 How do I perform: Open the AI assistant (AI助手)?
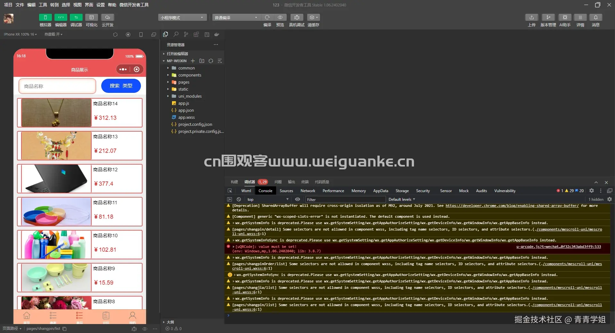click(x=565, y=17)
